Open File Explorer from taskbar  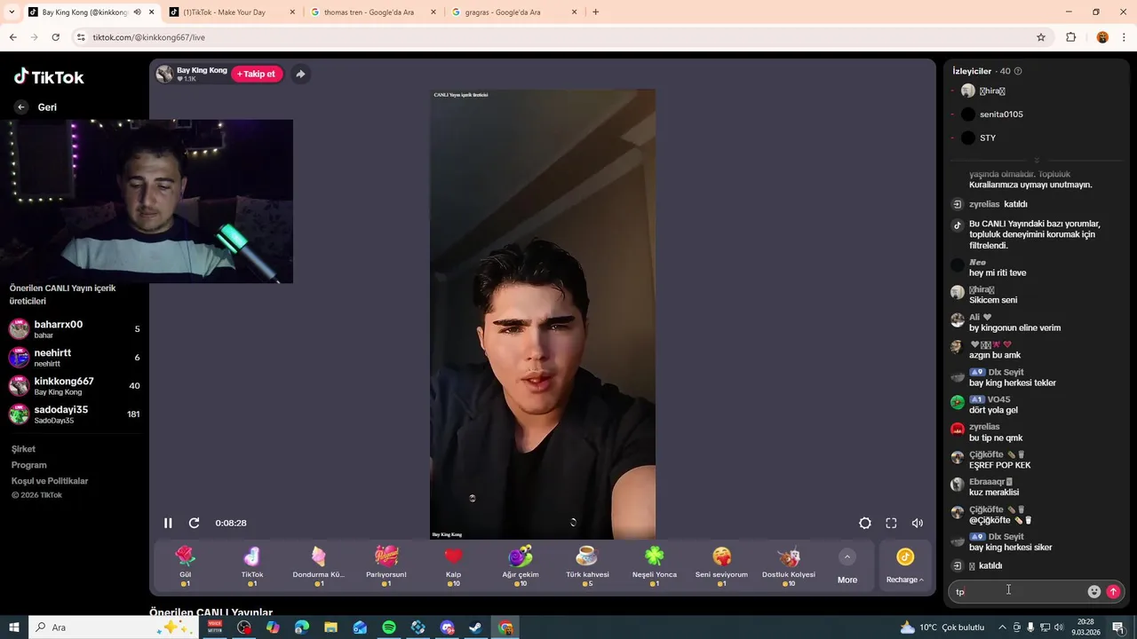coord(330,627)
